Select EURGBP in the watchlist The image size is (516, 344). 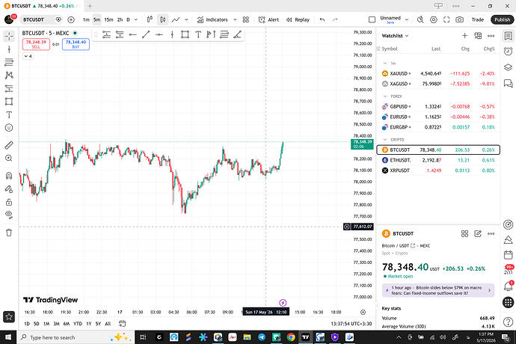click(x=438, y=127)
